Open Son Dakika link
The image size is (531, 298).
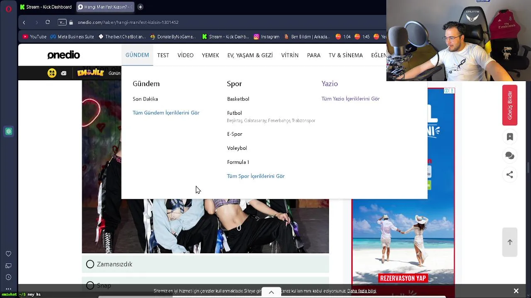tap(145, 99)
